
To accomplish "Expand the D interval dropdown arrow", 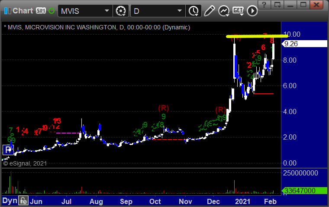I will point(180,11).
